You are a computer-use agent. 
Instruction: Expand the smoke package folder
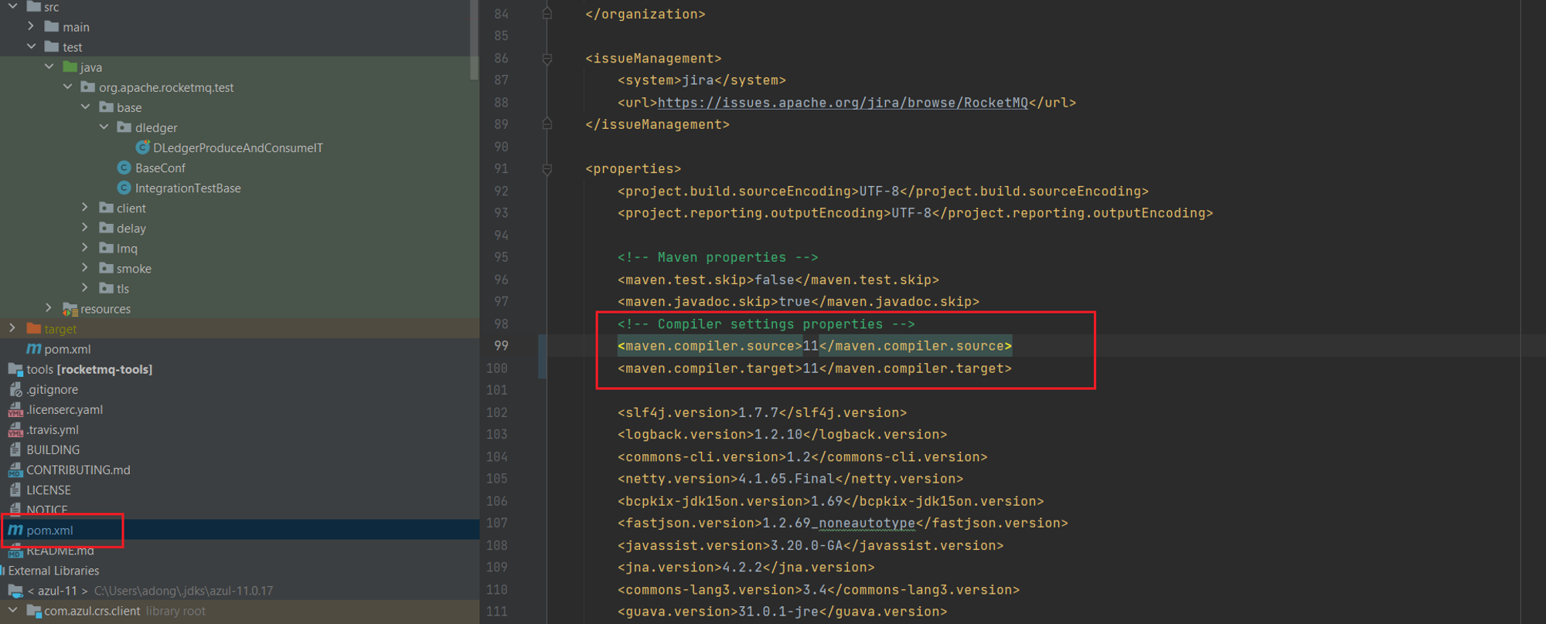[85, 268]
